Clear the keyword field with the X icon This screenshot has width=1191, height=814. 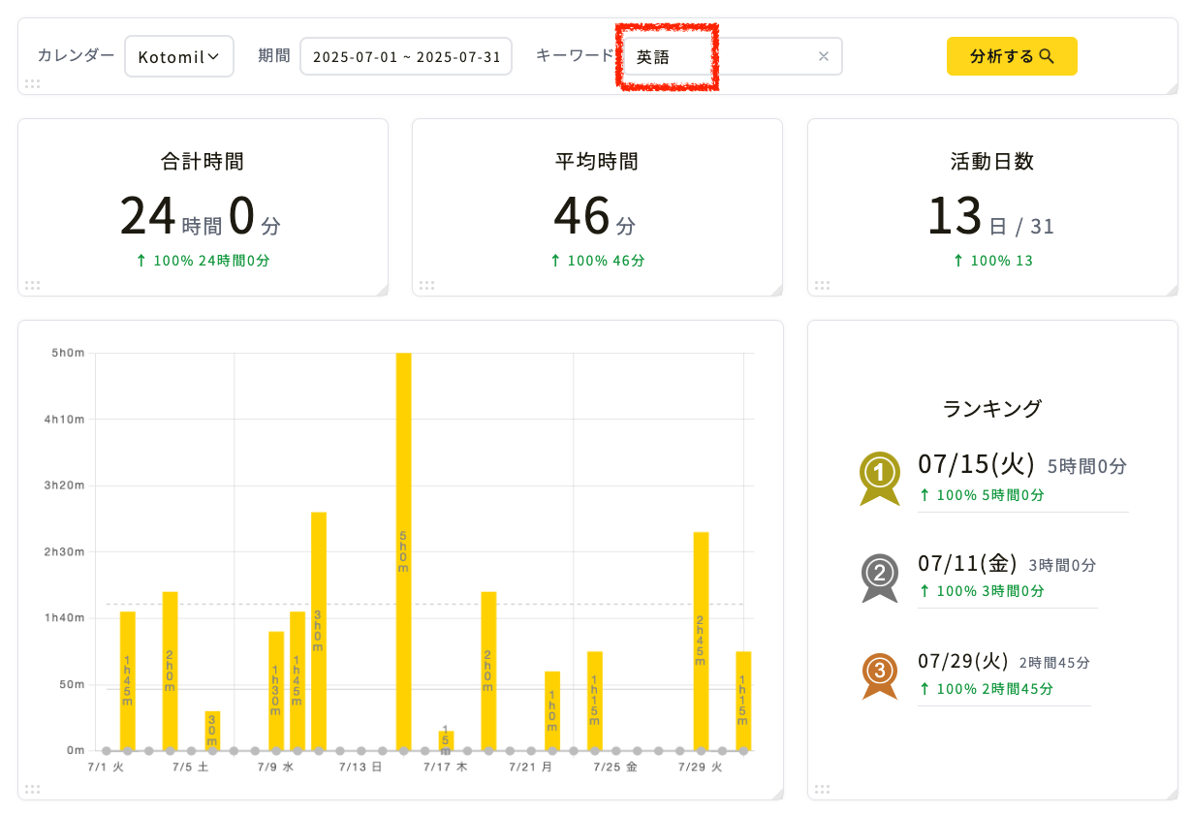(x=824, y=56)
